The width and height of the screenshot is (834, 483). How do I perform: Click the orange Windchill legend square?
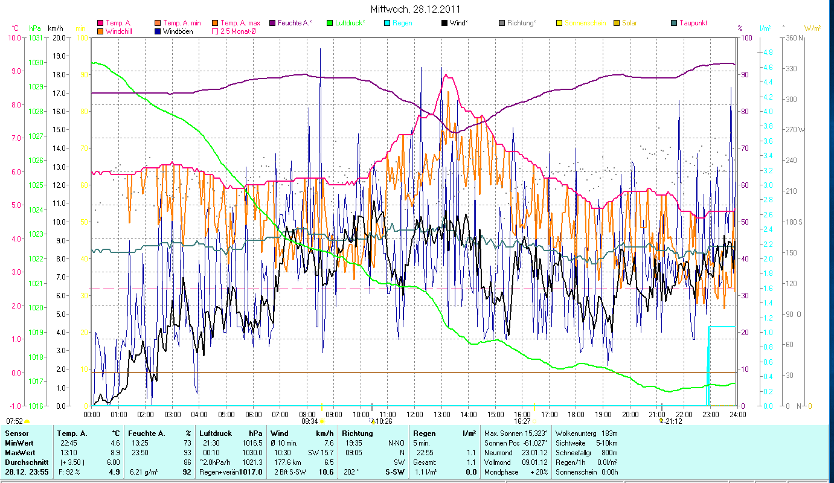(100, 31)
